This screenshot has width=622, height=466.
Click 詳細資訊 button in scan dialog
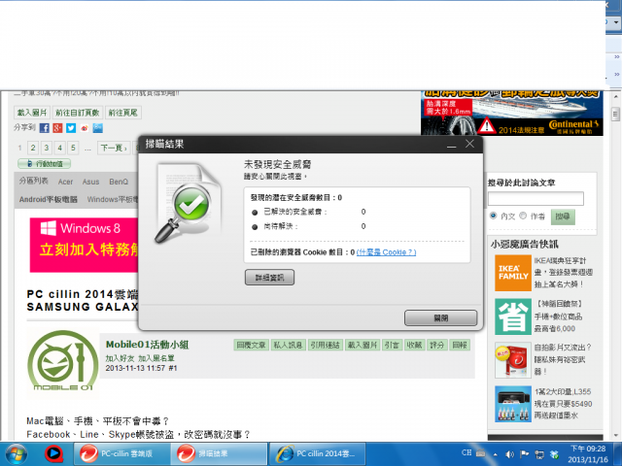pyautogui.click(x=269, y=278)
